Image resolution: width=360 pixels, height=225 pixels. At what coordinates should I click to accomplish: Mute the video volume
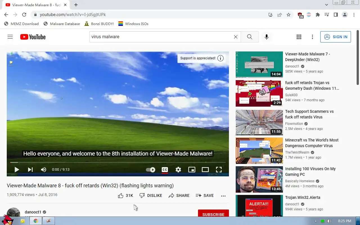coord(44,170)
